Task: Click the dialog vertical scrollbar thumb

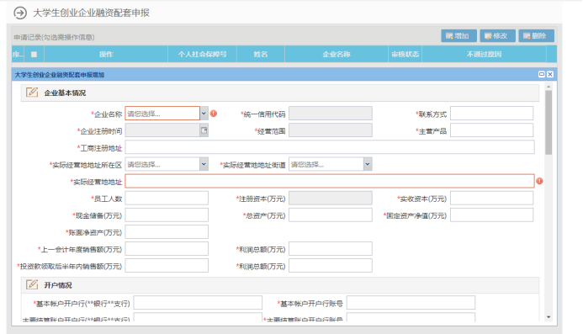Action: [549, 122]
